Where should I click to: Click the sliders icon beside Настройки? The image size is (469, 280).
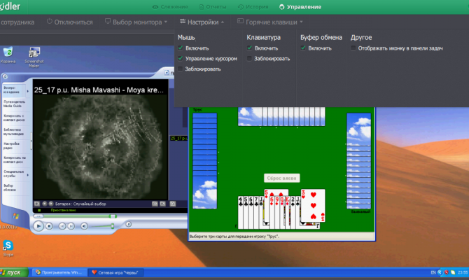pos(183,21)
